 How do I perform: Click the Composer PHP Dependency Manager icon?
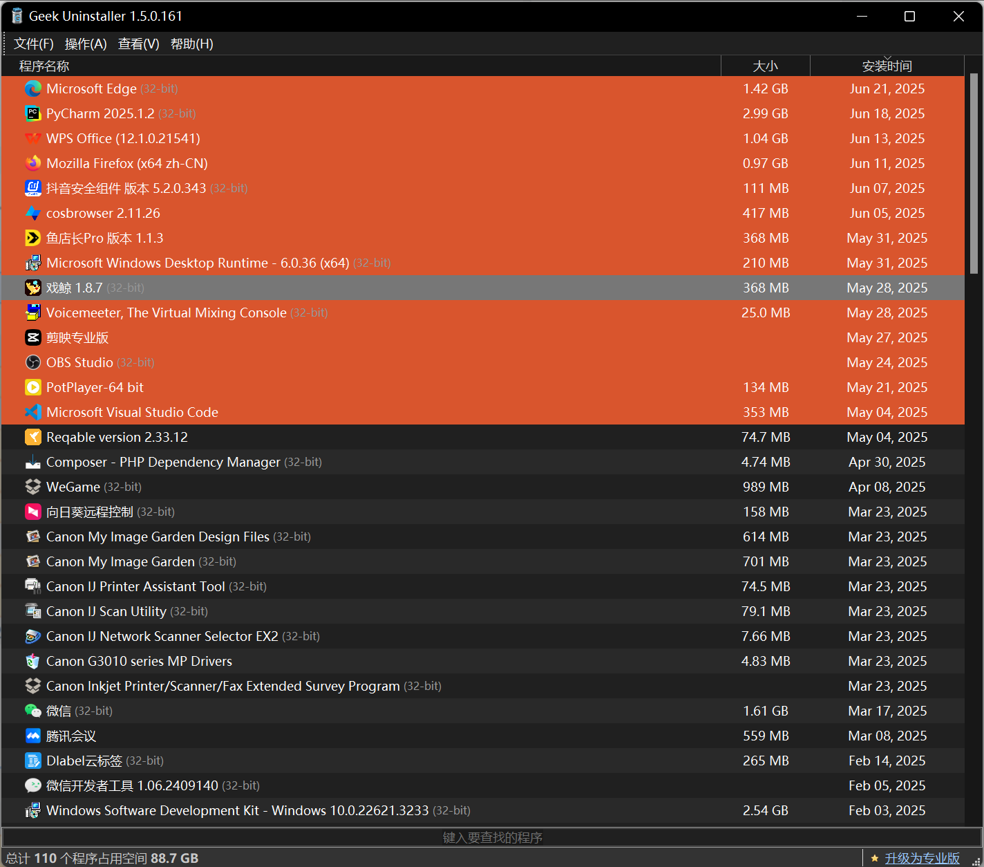pos(33,462)
